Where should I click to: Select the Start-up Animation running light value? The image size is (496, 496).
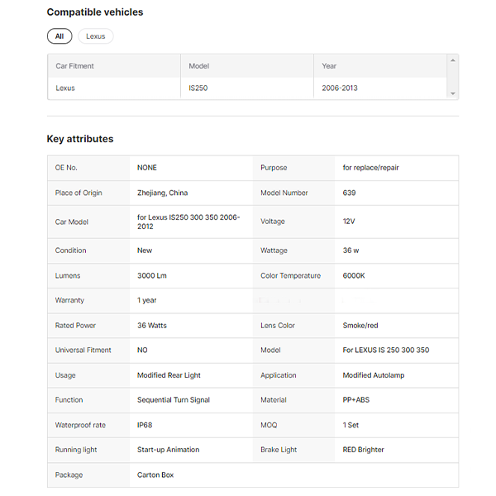[168, 450]
